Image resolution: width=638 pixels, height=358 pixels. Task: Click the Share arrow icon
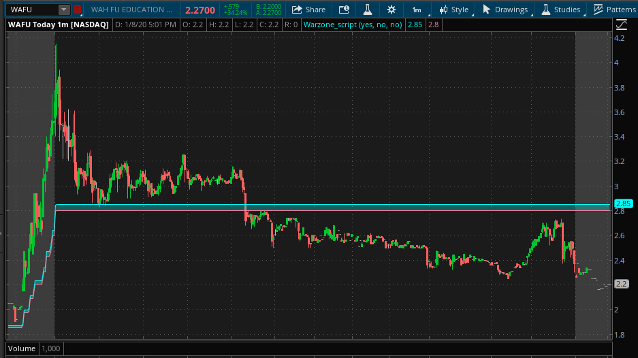(297, 10)
